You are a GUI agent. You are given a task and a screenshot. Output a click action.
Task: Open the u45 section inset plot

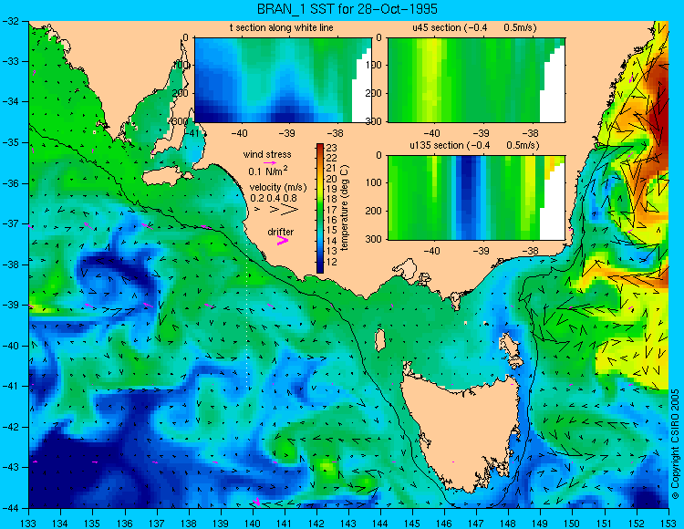pyautogui.click(x=476, y=80)
